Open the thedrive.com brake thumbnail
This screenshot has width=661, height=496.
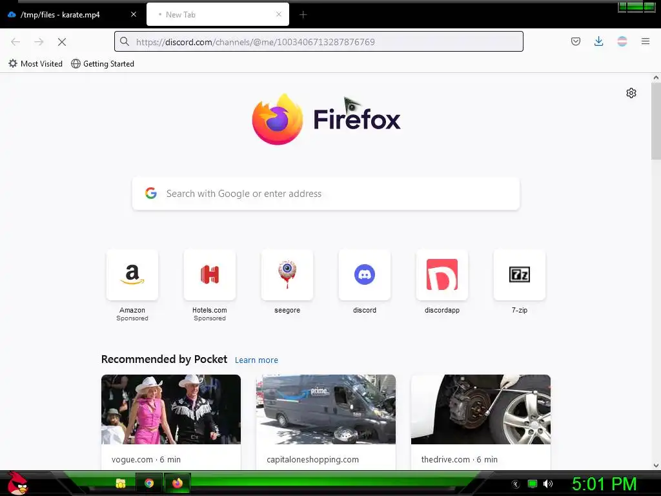click(x=480, y=409)
